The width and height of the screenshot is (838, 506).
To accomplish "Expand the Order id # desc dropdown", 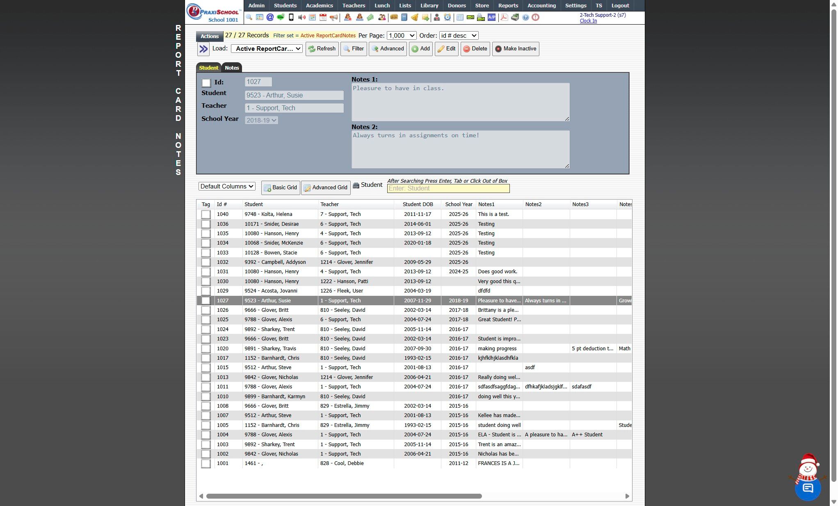I will click(x=459, y=36).
